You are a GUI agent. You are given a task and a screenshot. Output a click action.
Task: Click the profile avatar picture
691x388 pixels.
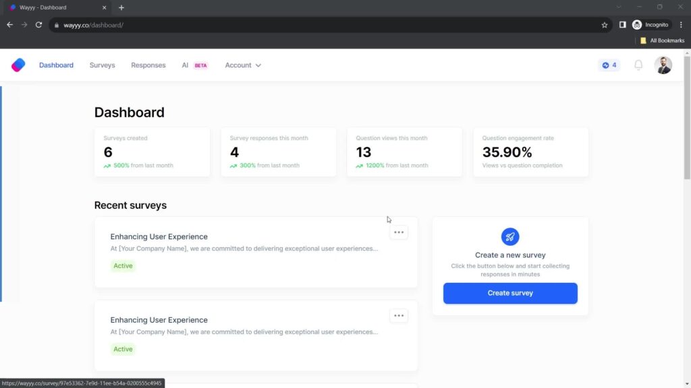point(663,65)
